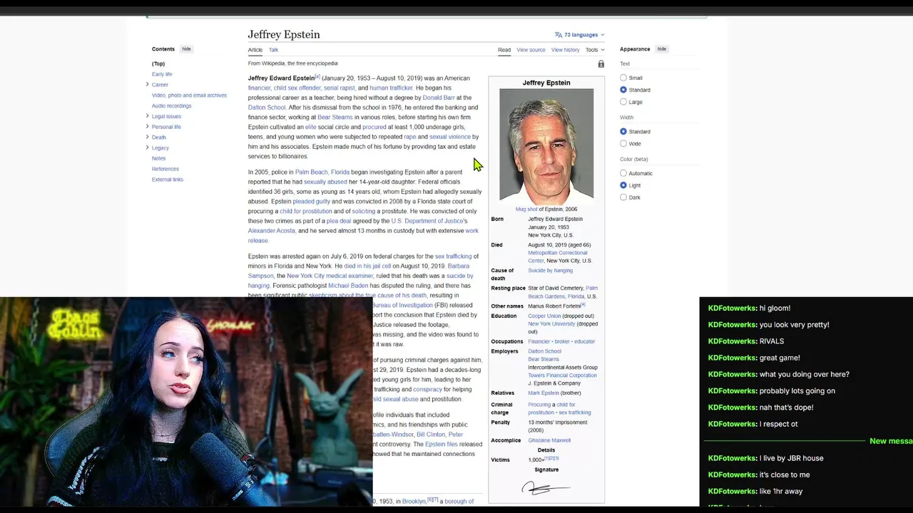Open the sex trafficking link in article
The width and height of the screenshot is (913, 513).
(453, 256)
